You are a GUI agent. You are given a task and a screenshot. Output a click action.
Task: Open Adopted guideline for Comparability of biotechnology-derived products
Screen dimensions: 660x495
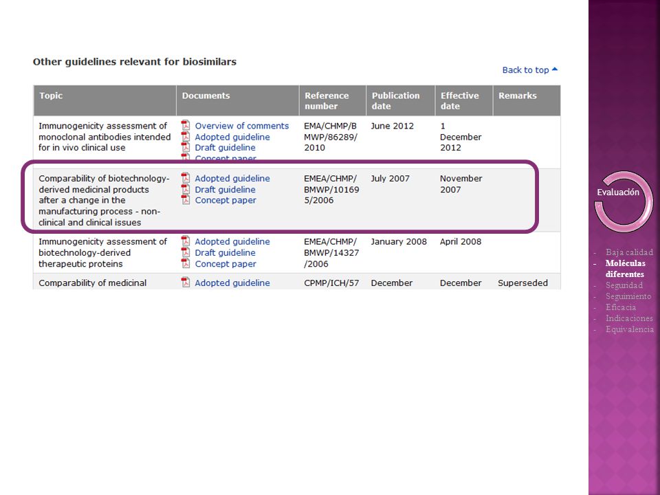tap(232, 179)
